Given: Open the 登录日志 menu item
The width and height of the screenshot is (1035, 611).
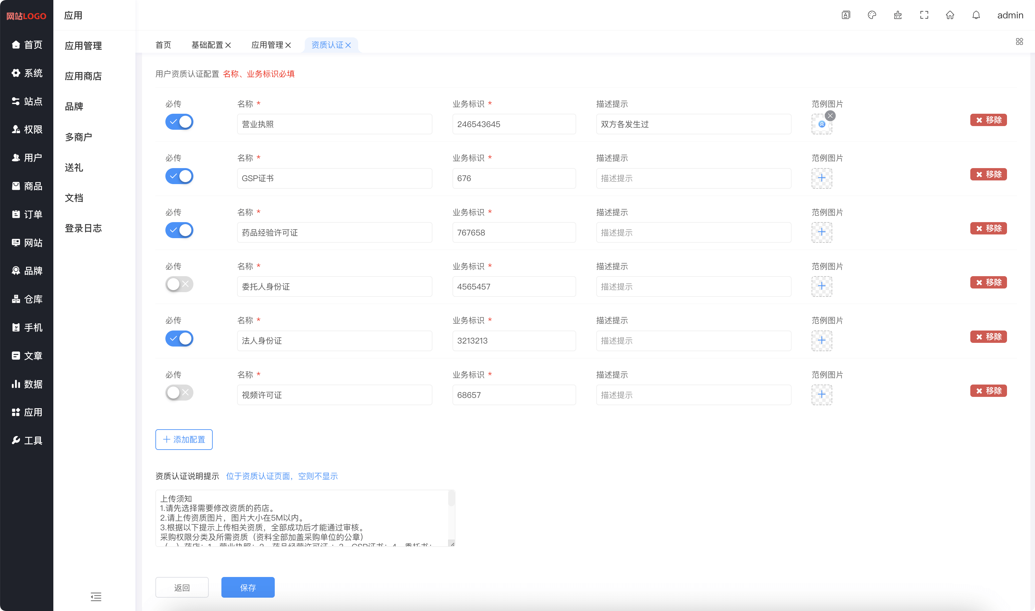Looking at the screenshot, I should tap(84, 228).
